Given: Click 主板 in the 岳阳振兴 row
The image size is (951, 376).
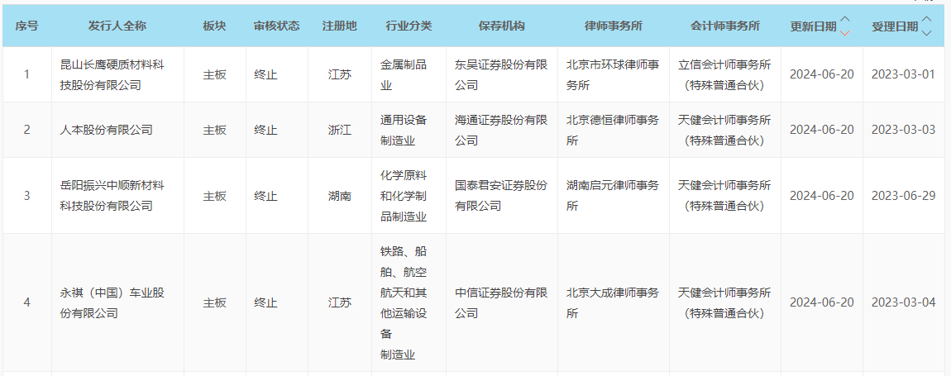Looking at the screenshot, I should tap(215, 196).
